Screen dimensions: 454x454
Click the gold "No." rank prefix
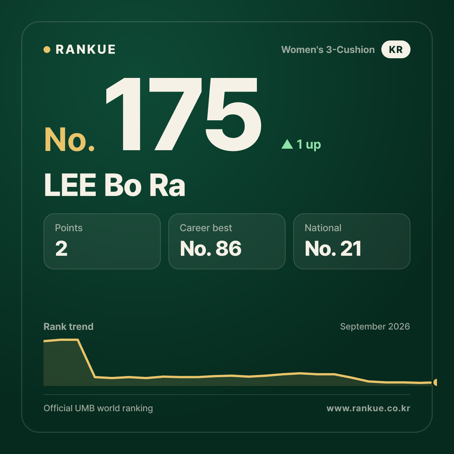(70, 139)
